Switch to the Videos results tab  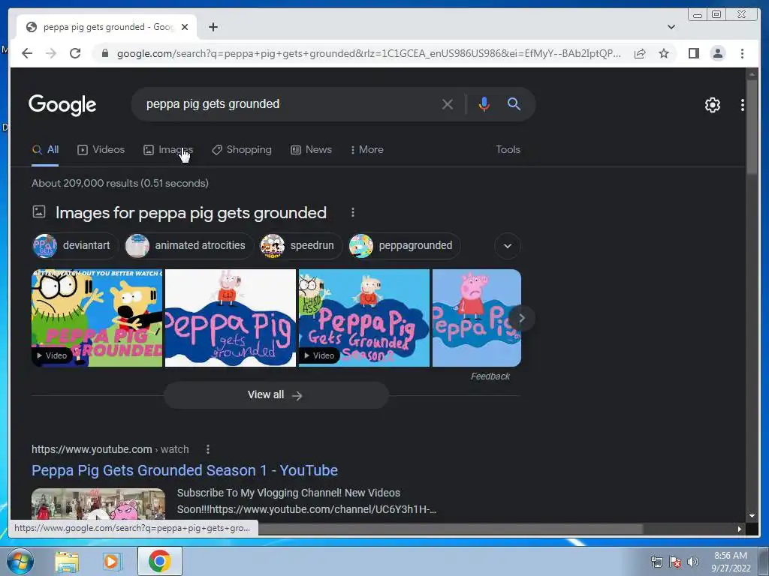(x=101, y=150)
